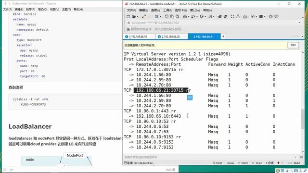Click red upload arrow in Xshell status bar
Screen dimensions: 308x173
[278, 163]
